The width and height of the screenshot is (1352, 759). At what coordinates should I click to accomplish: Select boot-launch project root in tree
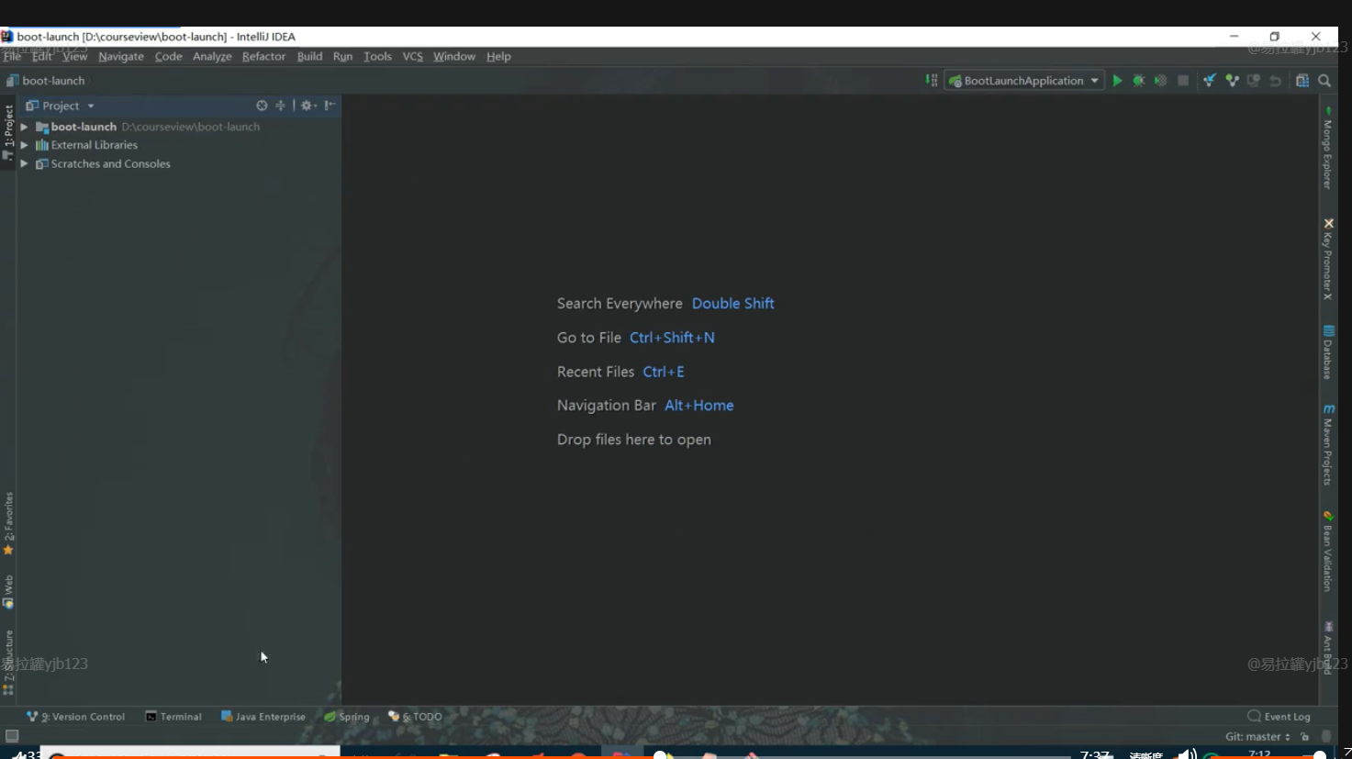pyautogui.click(x=84, y=127)
